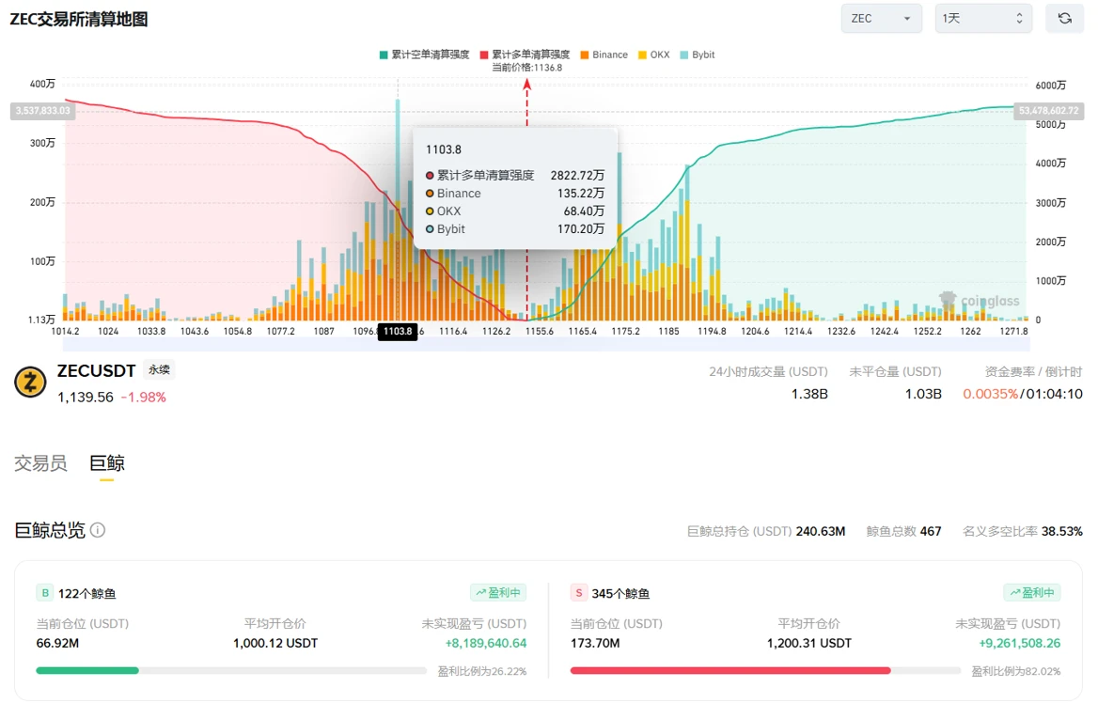Click the 1.38B 24h volume value

(809, 394)
